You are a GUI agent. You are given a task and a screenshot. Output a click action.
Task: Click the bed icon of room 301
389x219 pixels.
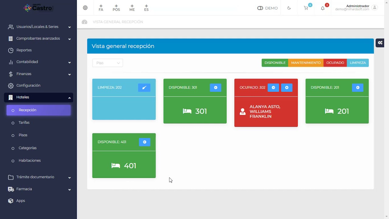point(187,111)
